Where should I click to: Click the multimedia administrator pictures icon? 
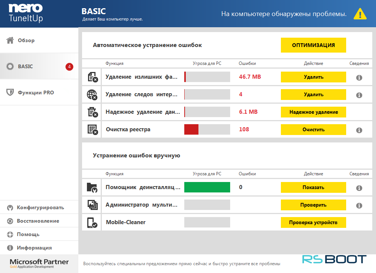coord(93,205)
